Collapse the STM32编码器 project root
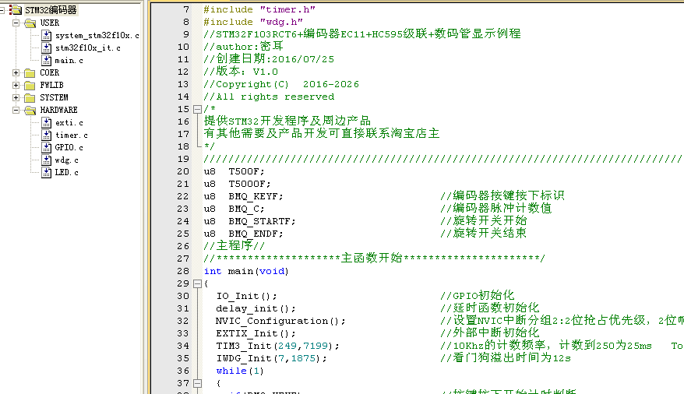Screen dimensions: 684x394 (2, 9)
